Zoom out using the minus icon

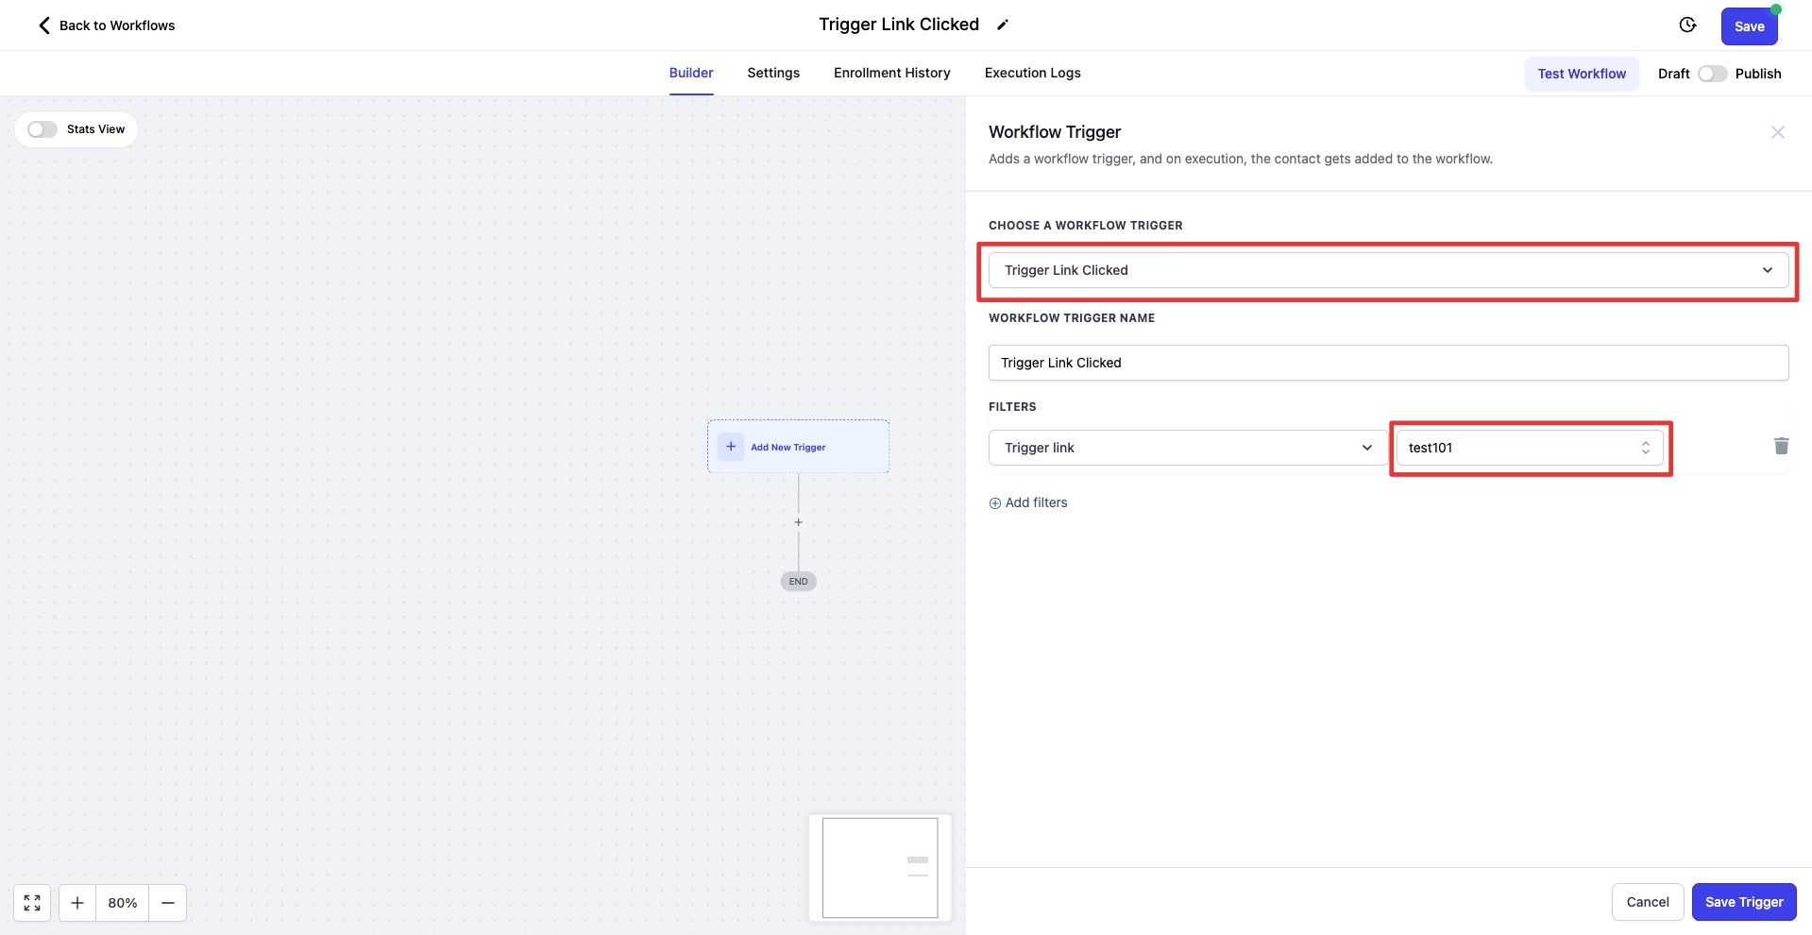tap(168, 903)
